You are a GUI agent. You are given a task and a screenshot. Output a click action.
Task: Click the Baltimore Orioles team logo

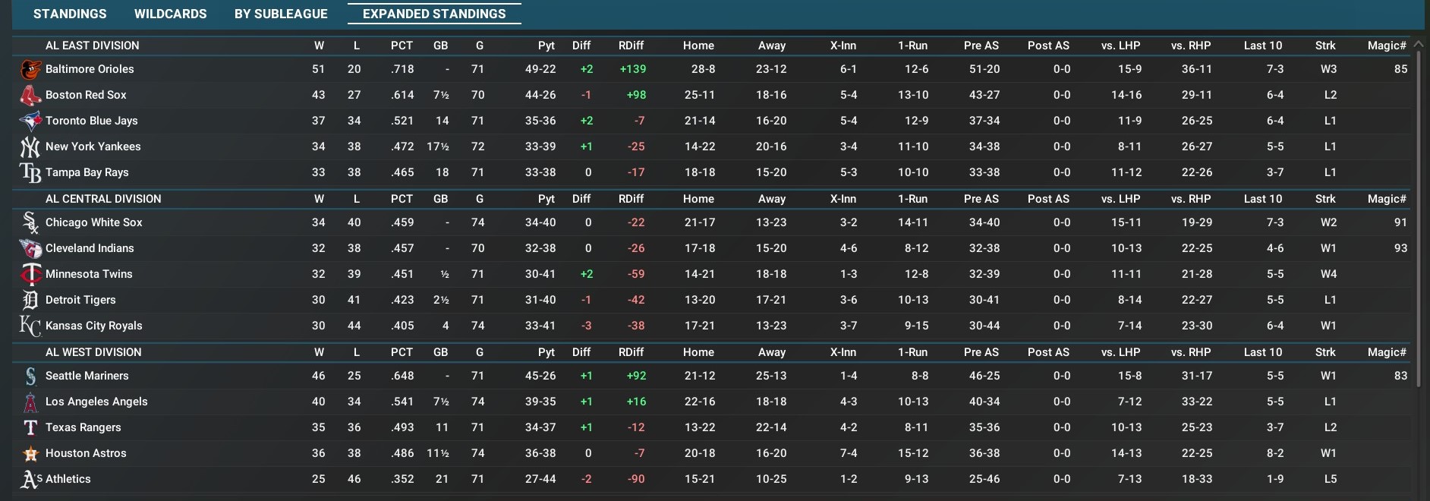pyautogui.click(x=30, y=69)
